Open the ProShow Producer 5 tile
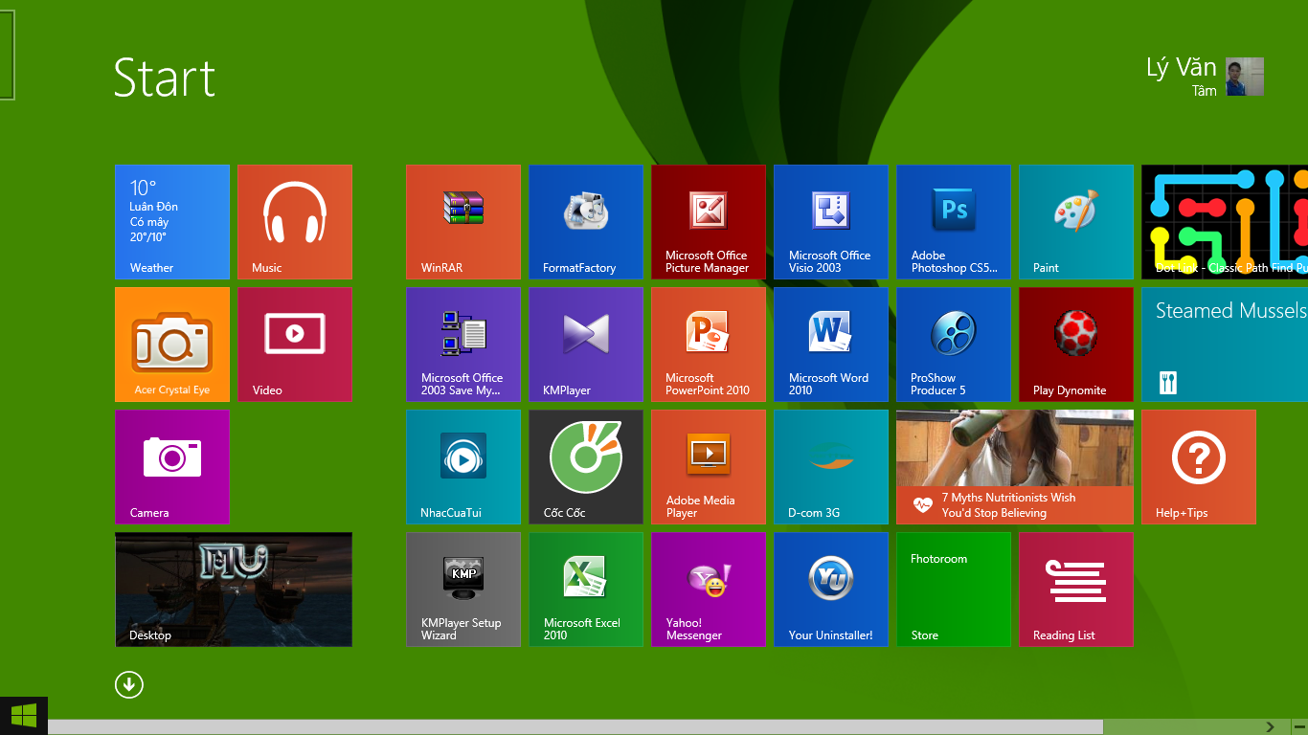Image resolution: width=1308 pixels, height=735 pixels. point(954,345)
